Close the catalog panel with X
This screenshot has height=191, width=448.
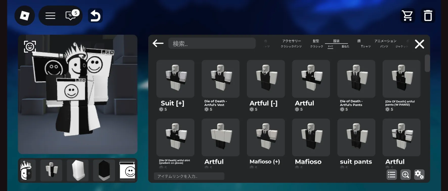[419, 44]
